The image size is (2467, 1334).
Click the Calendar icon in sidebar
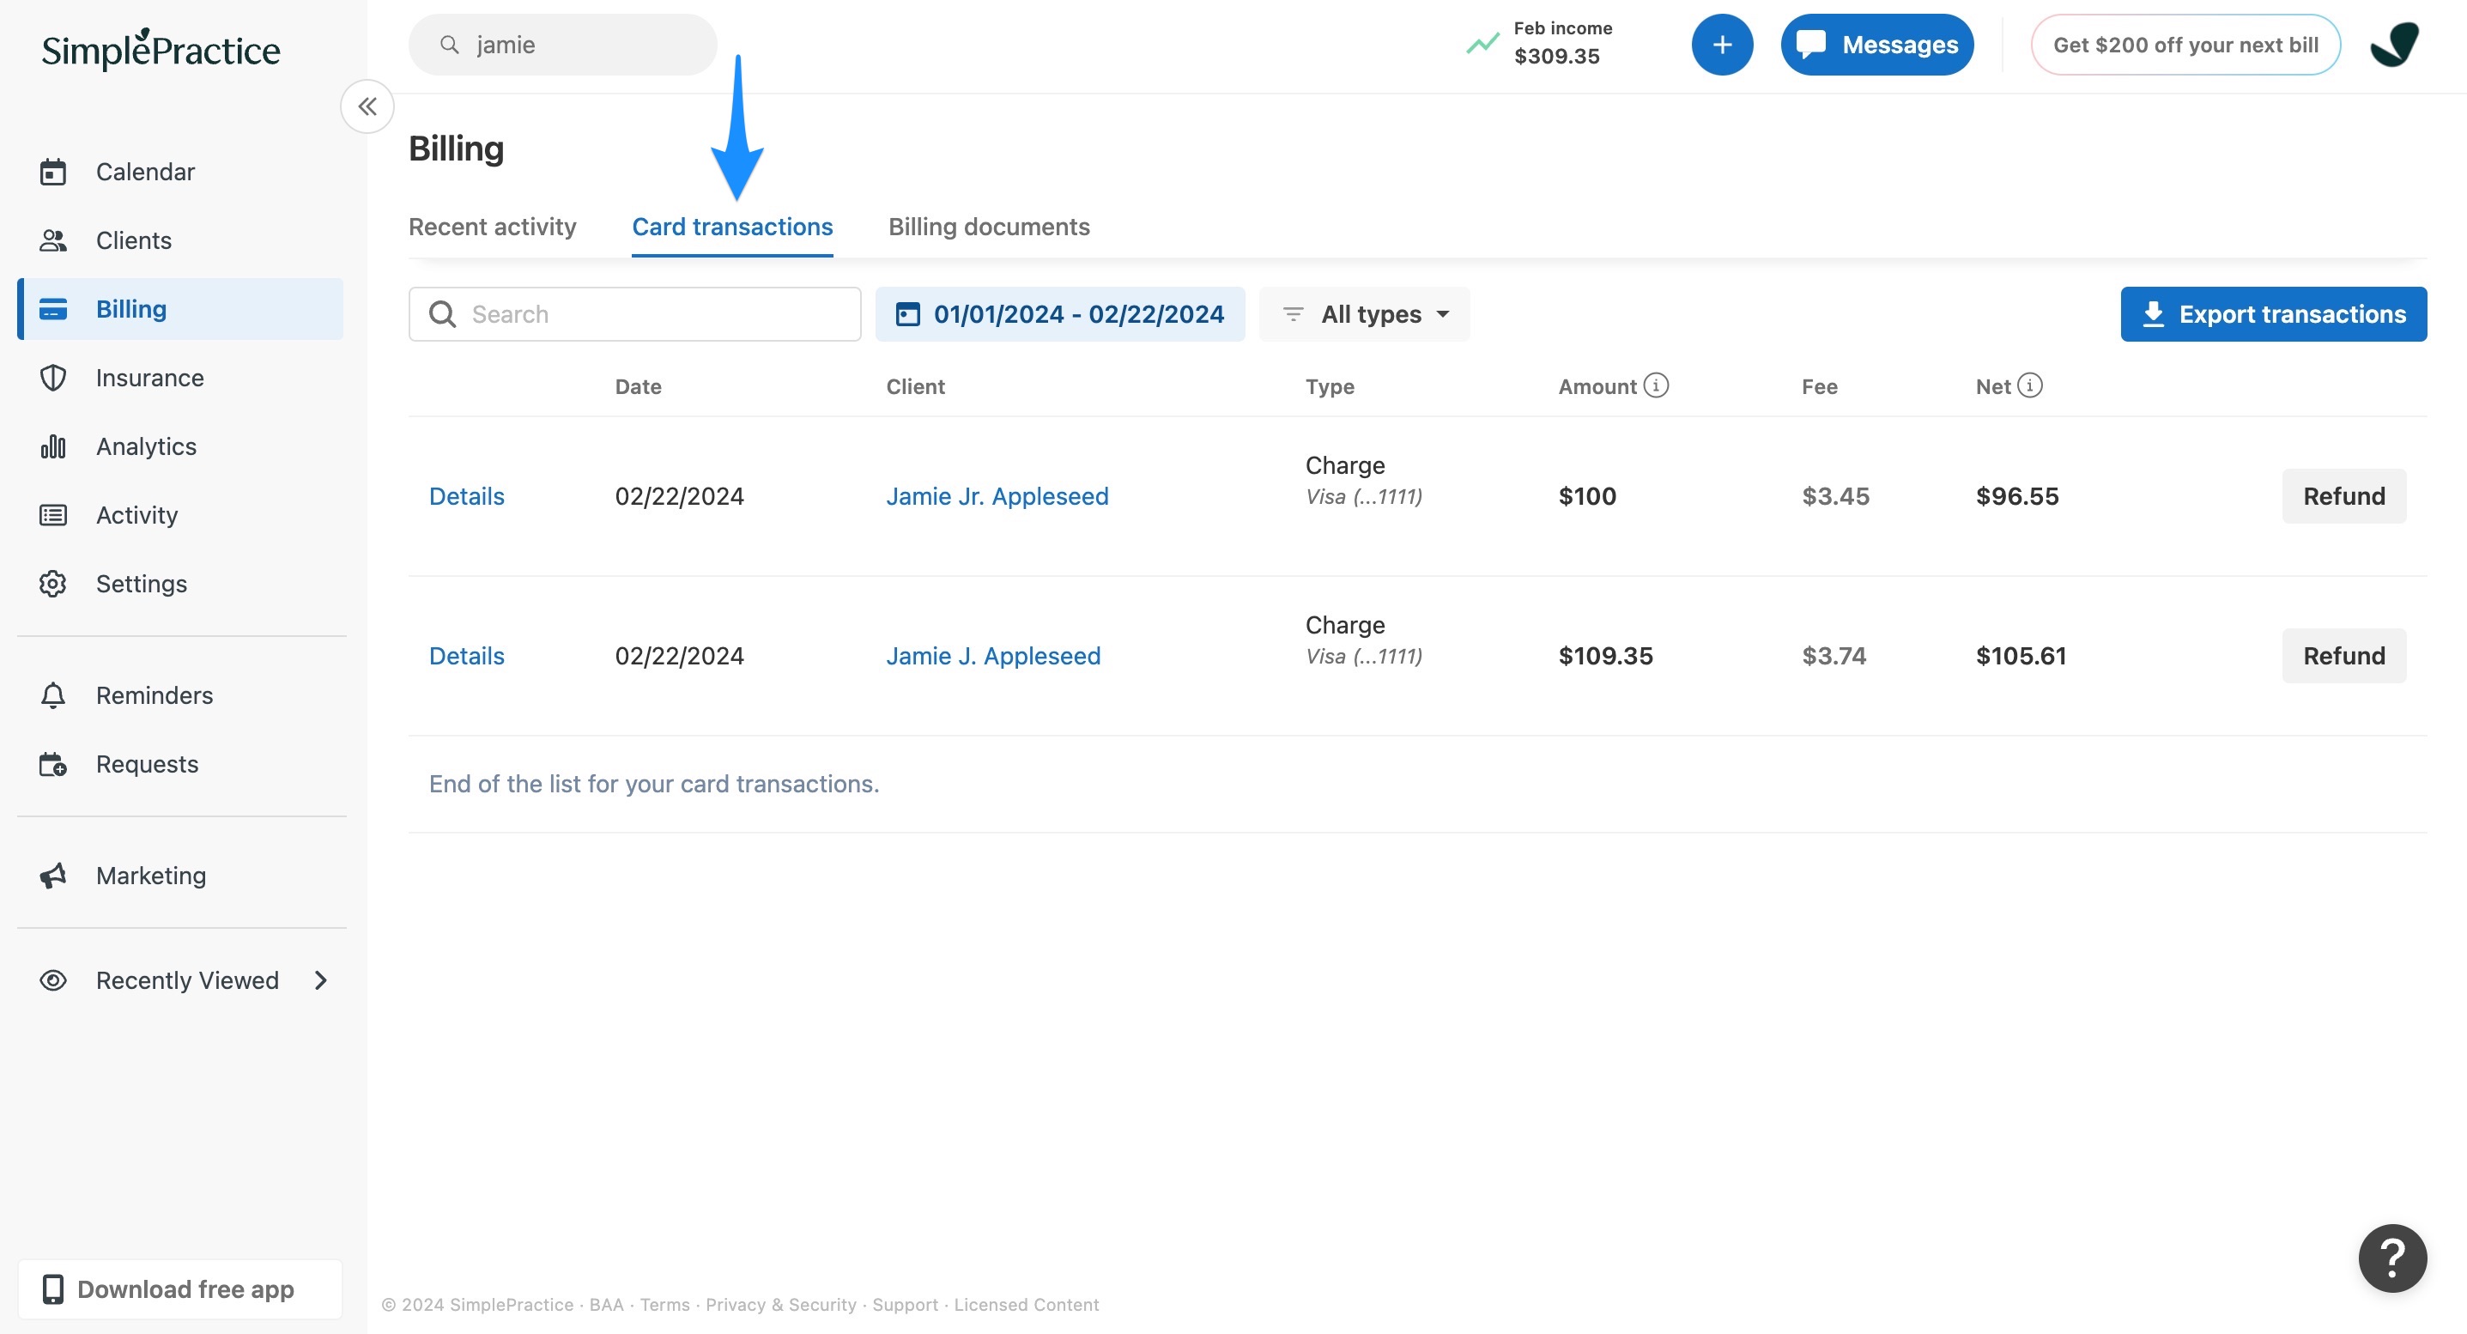point(52,173)
